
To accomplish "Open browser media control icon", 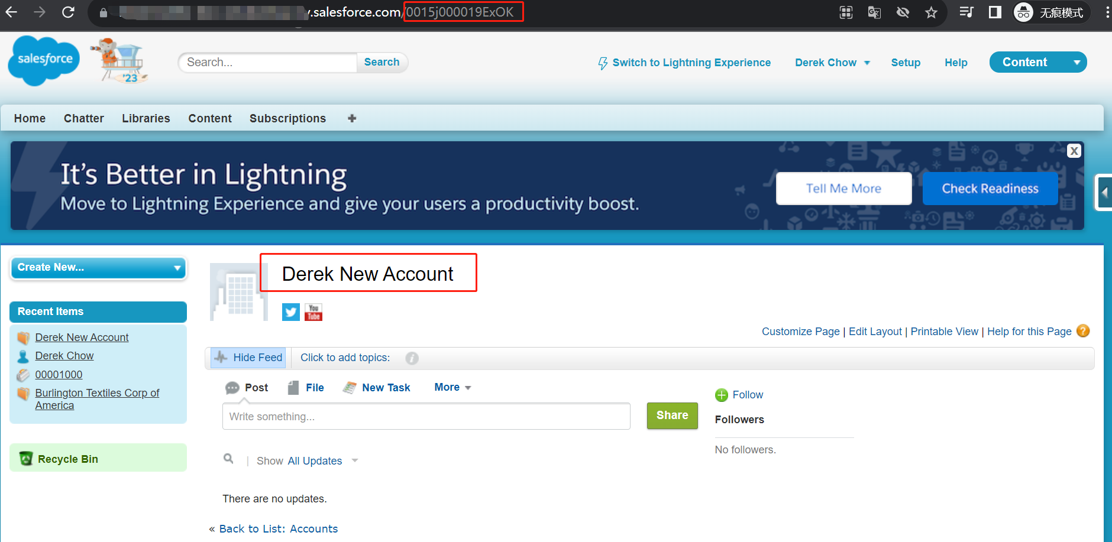I will click(966, 12).
